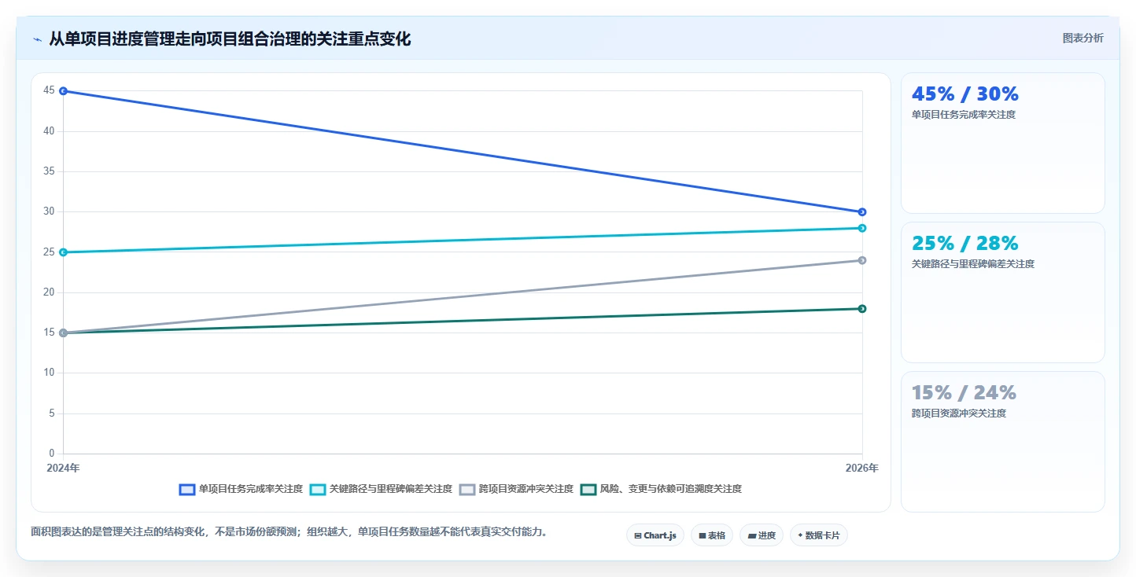
Task: Click the green data point at 18 in 2026年
Action: [x=862, y=309]
